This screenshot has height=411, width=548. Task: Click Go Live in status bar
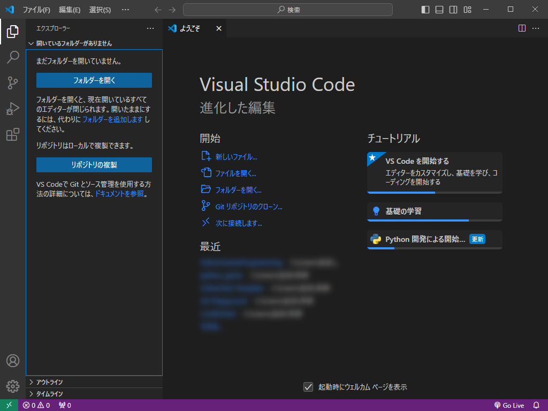[509, 405]
